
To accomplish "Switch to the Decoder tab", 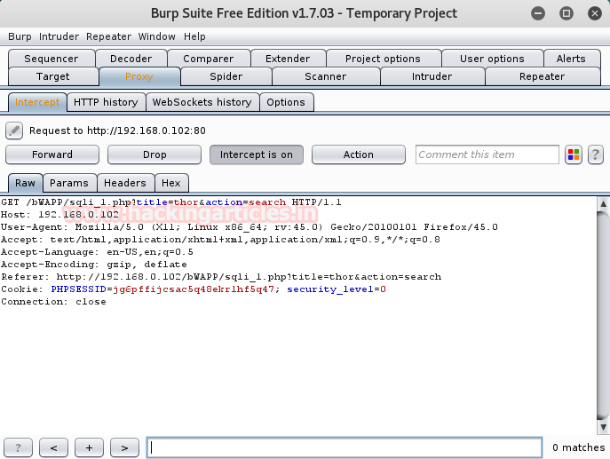I will click(x=131, y=59).
